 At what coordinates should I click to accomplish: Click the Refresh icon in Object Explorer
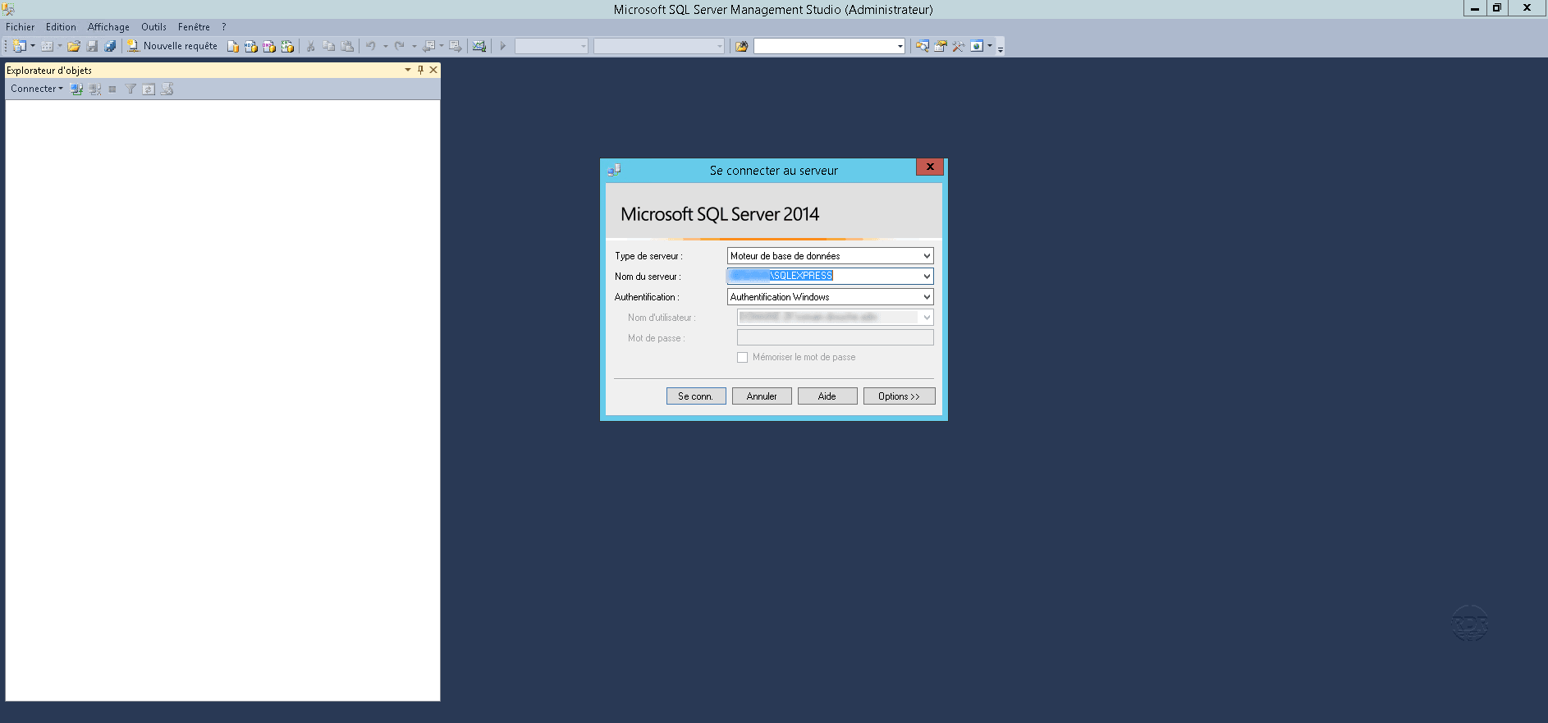(149, 89)
